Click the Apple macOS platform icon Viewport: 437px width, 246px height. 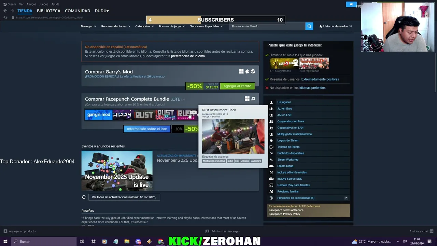(x=247, y=71)
